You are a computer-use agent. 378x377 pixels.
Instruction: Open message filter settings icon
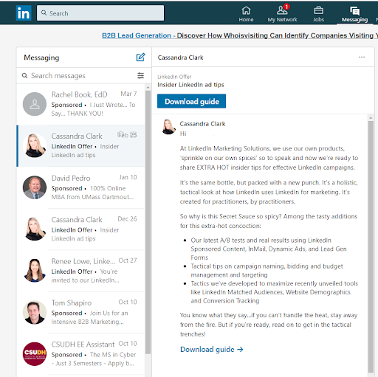(140, 75)
